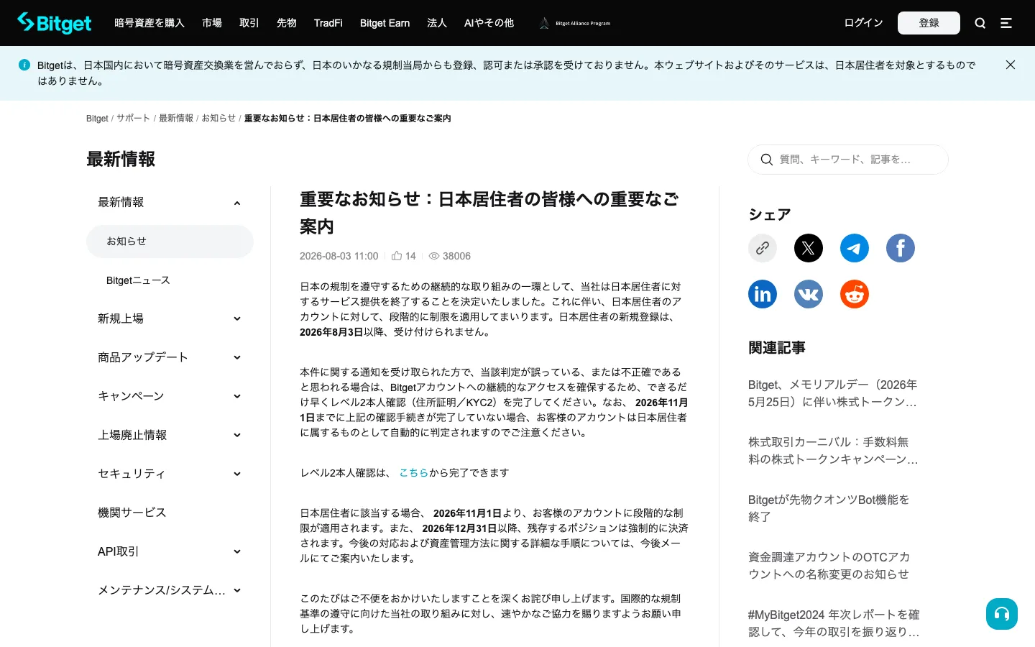Image resolution: width=1035 pixels, height=647 pixels.
Task: Click the blue info icon in the notice banner
Action: click(24, 65)
